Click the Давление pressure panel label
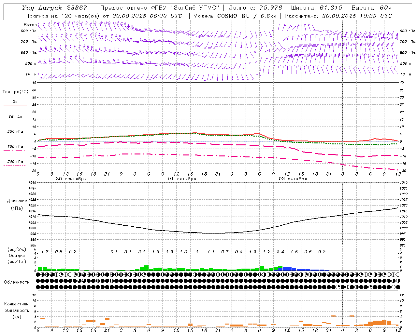This screenshot has height=333, width=417. 17,201
